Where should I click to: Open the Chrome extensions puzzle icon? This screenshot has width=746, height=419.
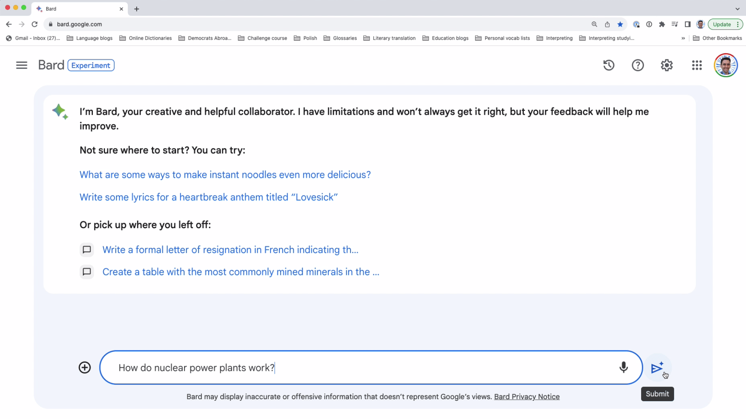(x=662, y=24)
